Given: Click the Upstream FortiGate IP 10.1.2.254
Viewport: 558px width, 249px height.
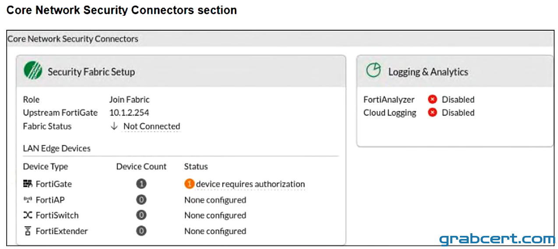Looking at the screenshot, I should (129, 112).
